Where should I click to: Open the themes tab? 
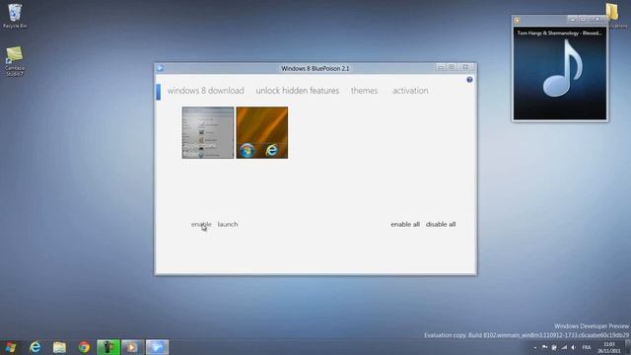364,91
